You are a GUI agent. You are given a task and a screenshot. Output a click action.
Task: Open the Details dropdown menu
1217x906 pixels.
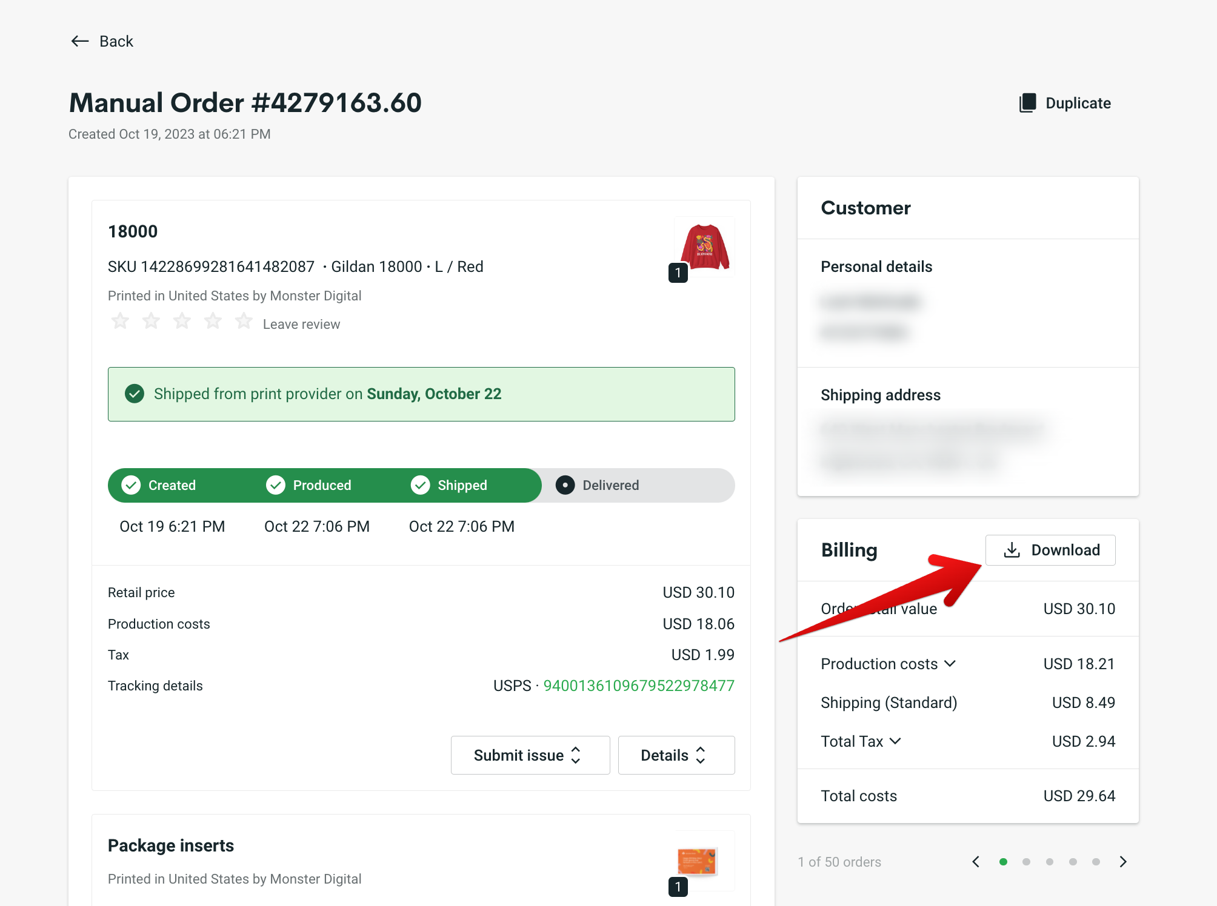click(676, 755)
